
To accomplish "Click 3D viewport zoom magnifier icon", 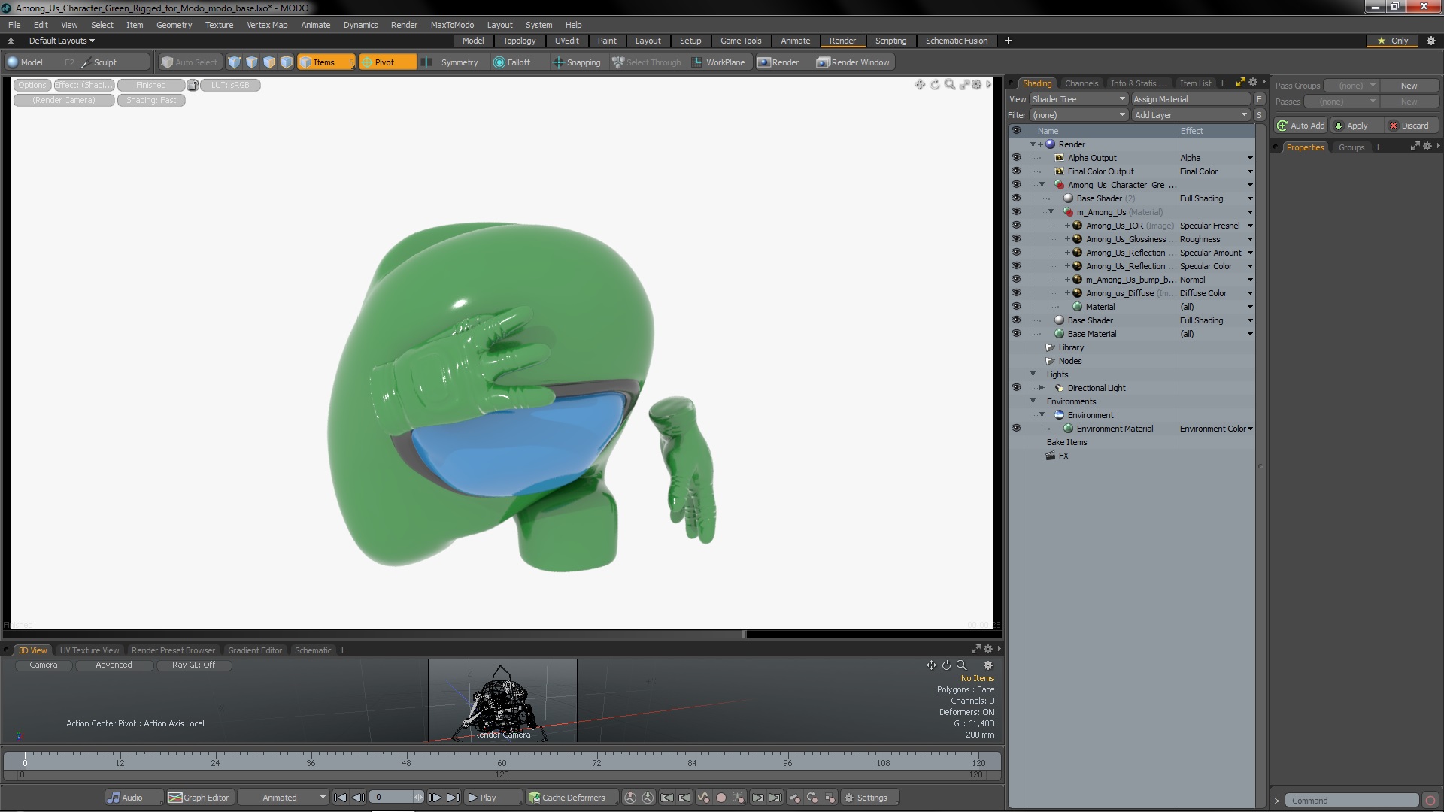I will click(x=961, y=665).
